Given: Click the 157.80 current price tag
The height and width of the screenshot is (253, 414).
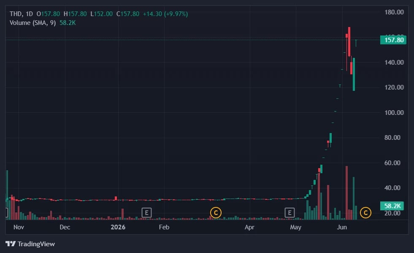Looking at the screenshot, I should click(x=393, y=40).
